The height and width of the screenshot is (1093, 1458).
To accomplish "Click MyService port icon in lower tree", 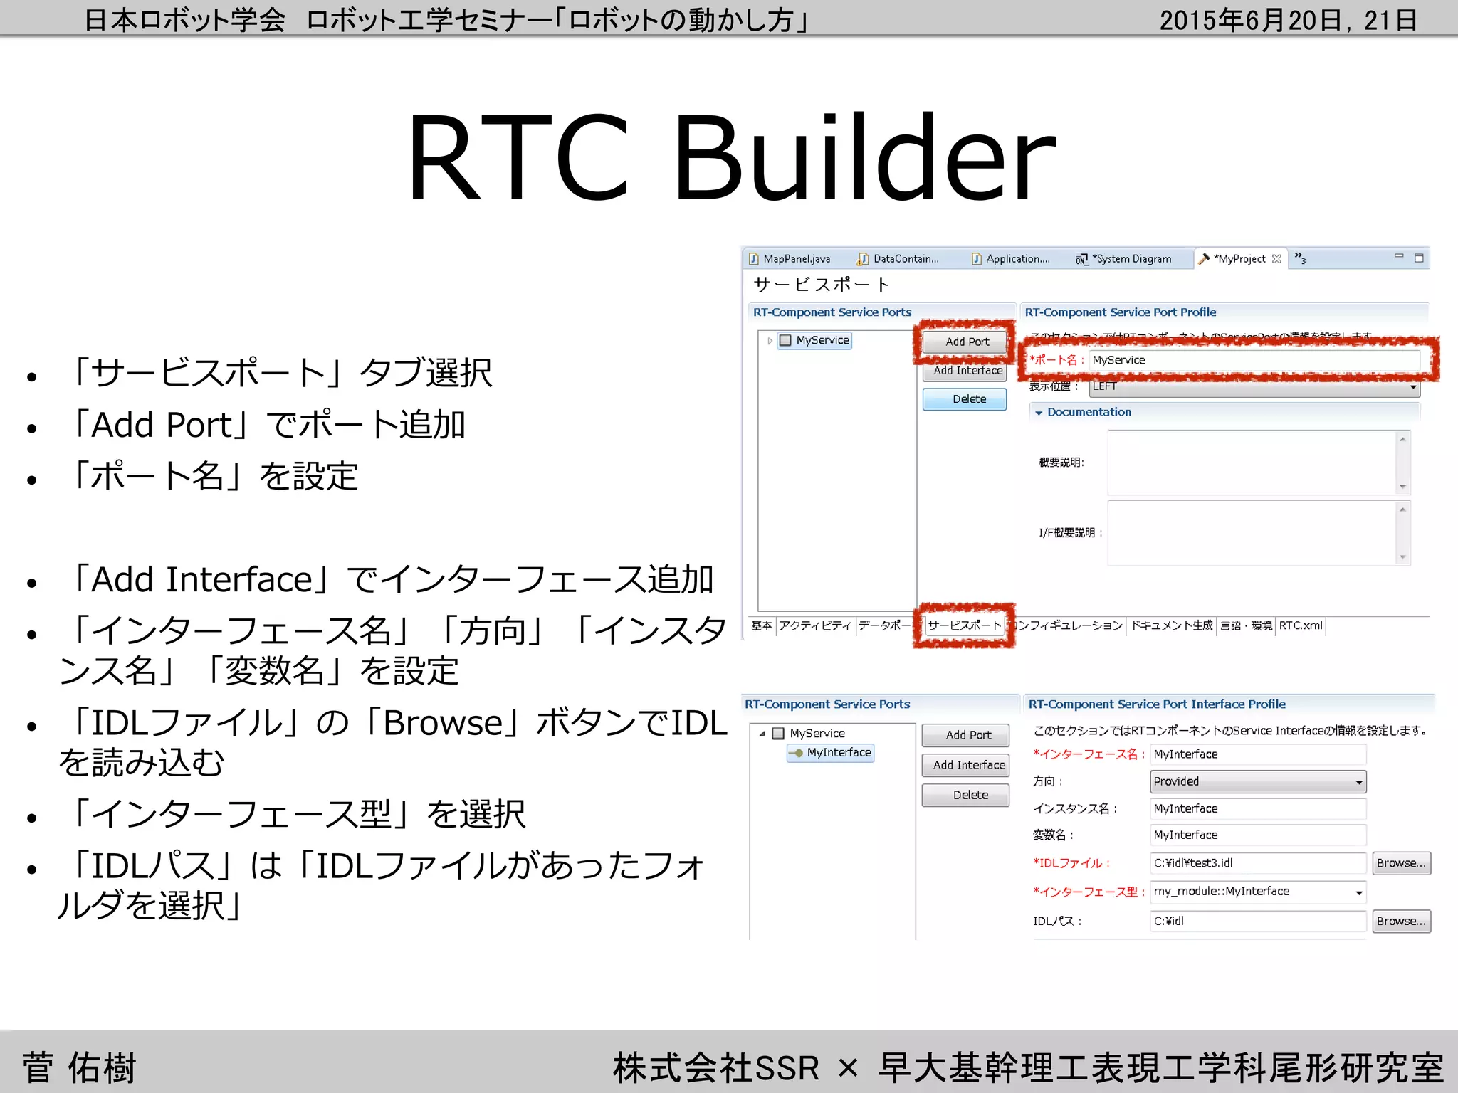I will (x=779, y=734).
